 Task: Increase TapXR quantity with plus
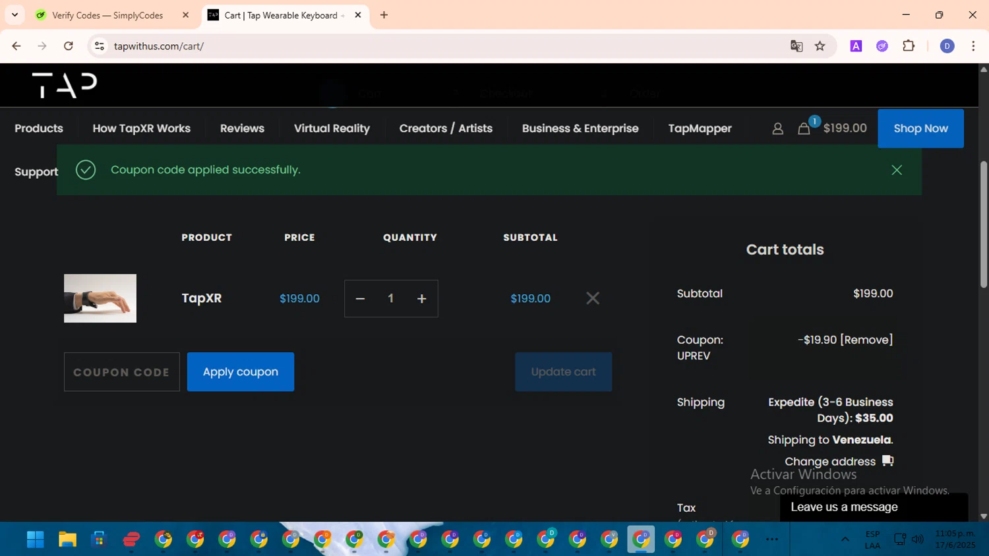point(422,299)
